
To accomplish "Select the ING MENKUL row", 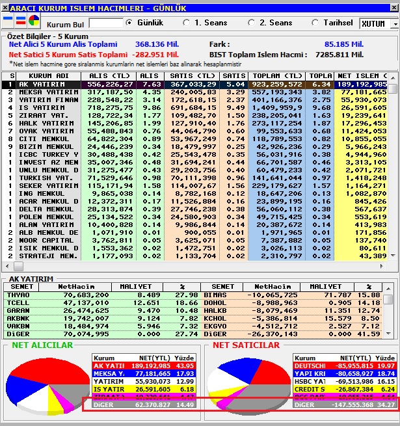I will [195, 194].
